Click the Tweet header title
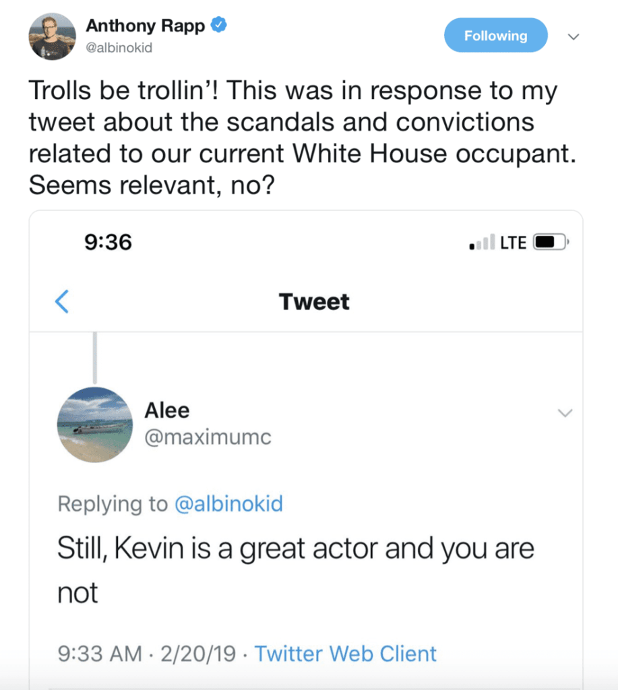Screen dimensions: 618x690 coord(314,301)
